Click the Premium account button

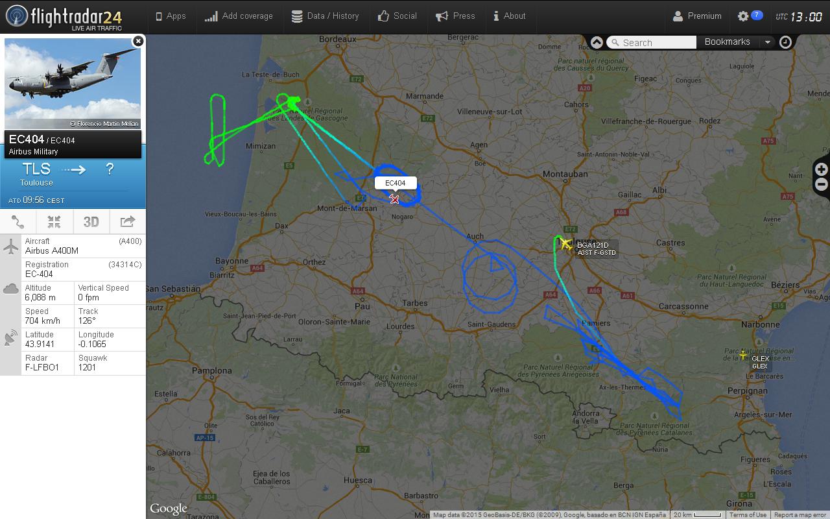697,16
